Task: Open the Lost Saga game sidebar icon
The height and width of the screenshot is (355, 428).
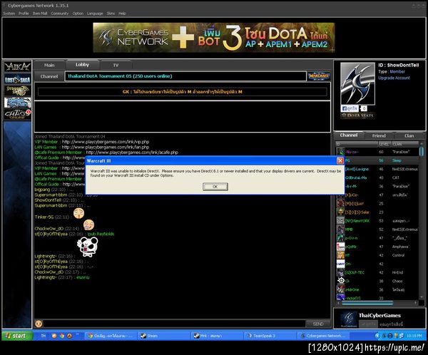Action: pyautogui.click(x=17, y=79)
